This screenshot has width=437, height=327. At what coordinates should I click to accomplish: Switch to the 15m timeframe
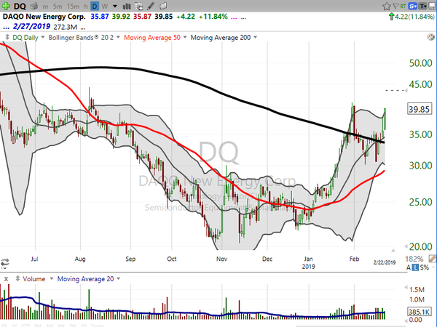tap(73, 6)
